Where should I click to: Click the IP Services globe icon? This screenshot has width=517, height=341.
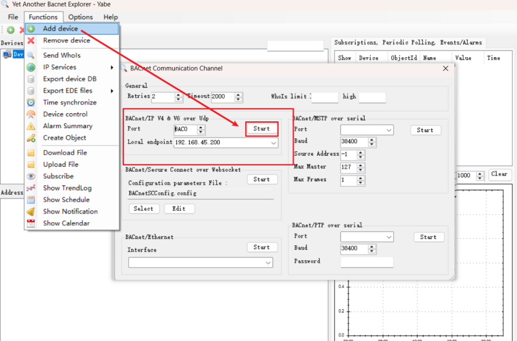click(x=31, y=67)
